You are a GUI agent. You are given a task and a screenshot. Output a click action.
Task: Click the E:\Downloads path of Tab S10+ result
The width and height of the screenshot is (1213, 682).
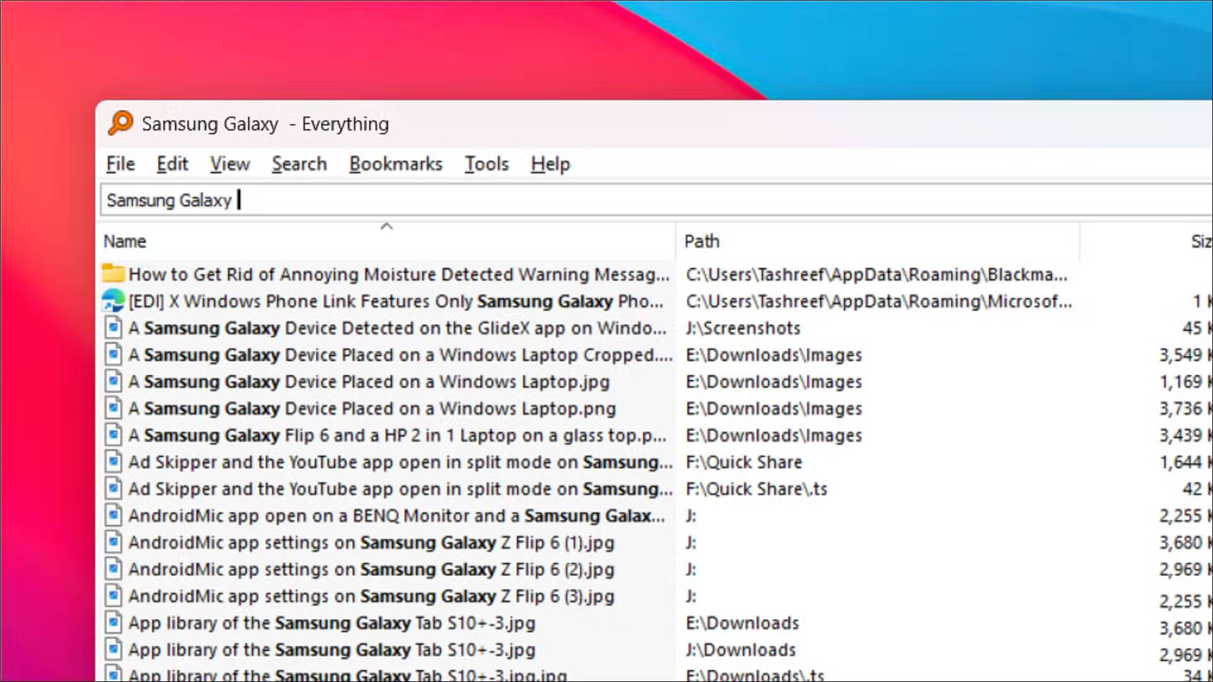click(x=742, y=623)
